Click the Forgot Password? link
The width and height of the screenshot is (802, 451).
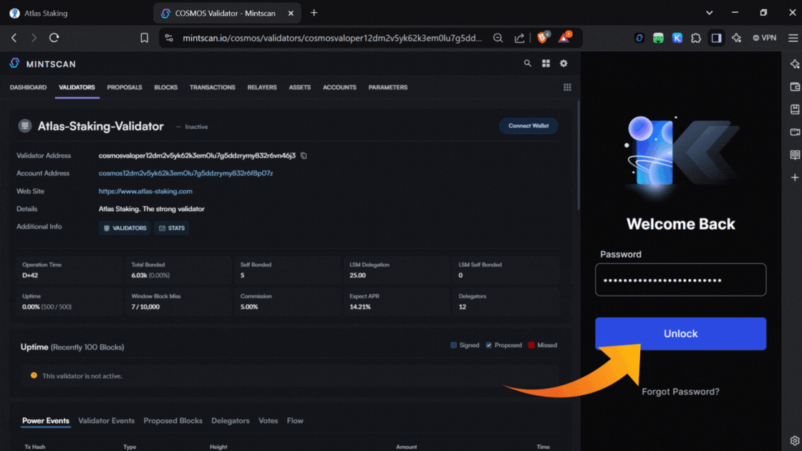coord(680,392)
